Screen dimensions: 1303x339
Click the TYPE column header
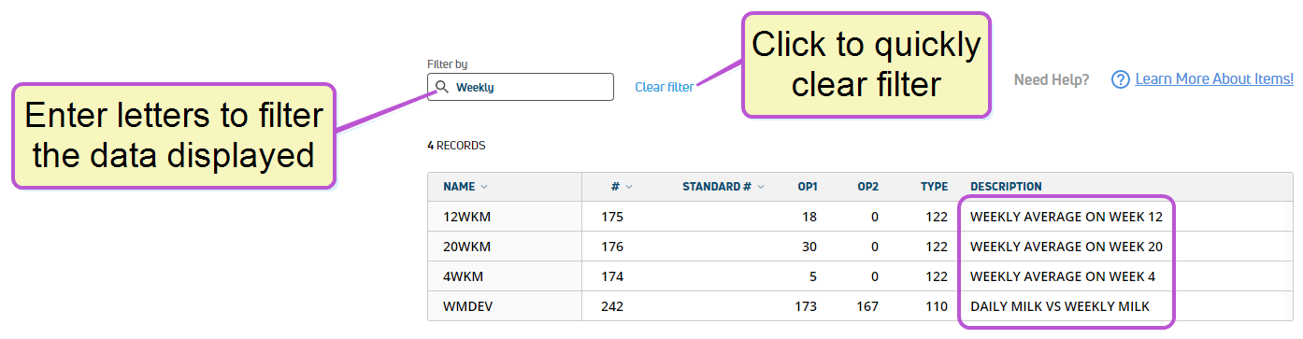pyautogui.click(x=934, y=187)
